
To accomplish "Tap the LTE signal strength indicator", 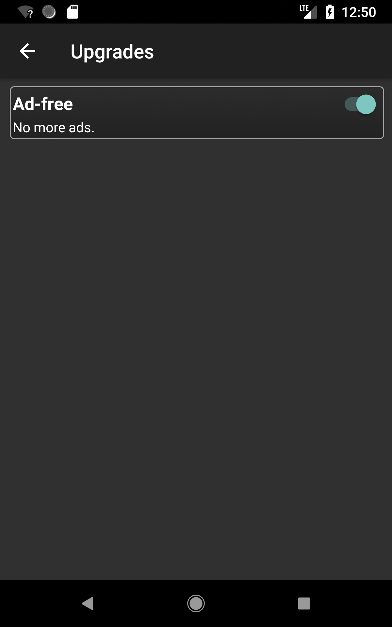I will [308, 12].
